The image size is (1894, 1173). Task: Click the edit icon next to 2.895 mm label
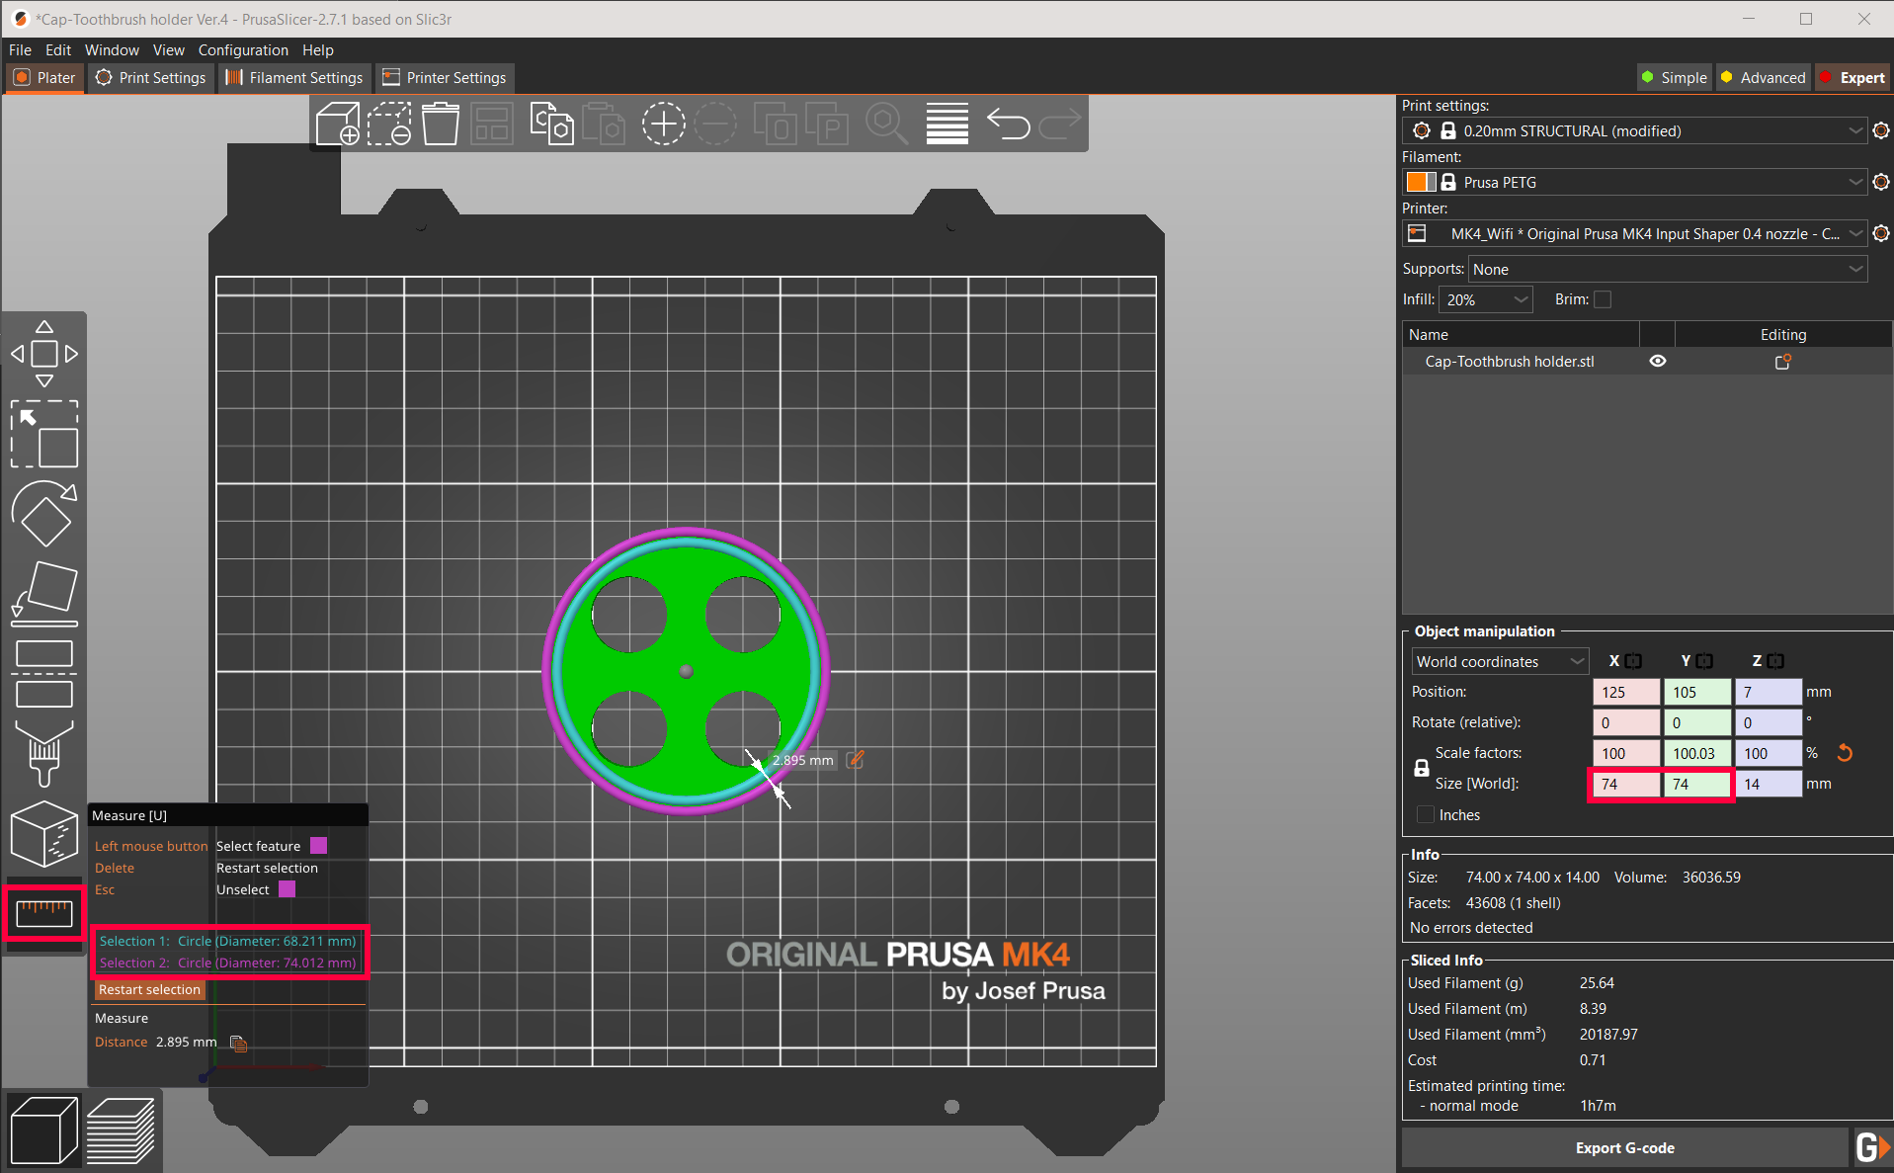pyautogui.click(x=856, y=760)
